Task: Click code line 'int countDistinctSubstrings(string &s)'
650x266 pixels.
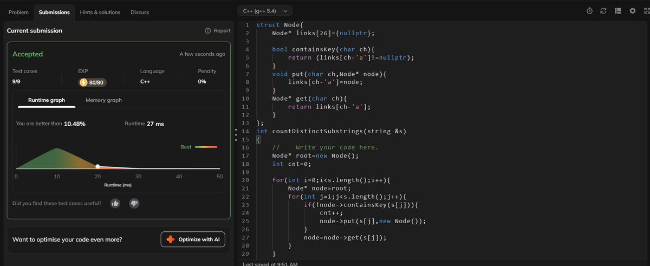Action: 331,131
